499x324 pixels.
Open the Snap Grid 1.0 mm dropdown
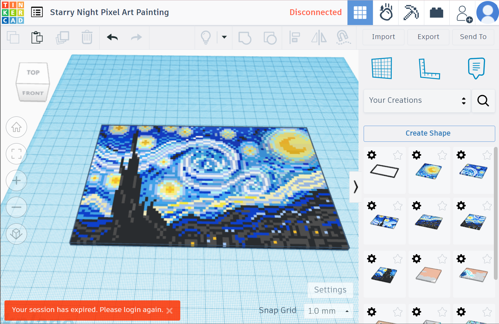tap(328, 311)
